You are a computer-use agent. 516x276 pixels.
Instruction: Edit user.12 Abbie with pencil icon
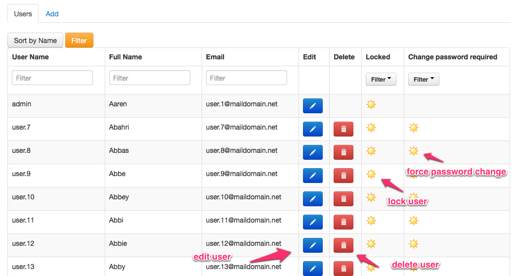(x=312, y=245)
